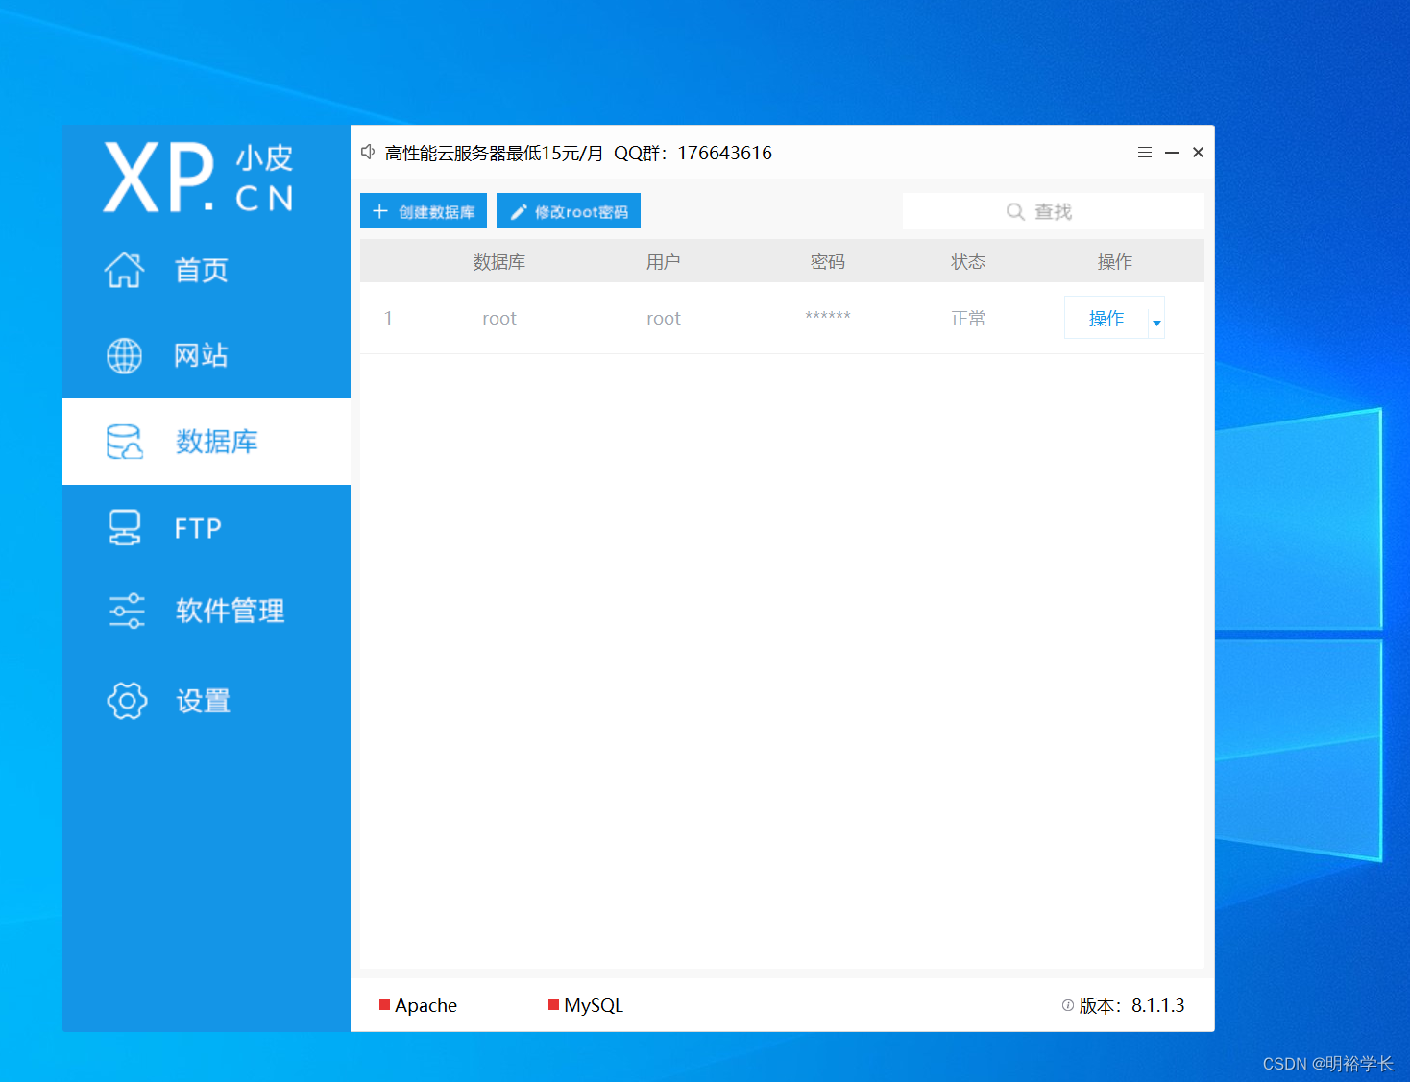Click the 操作 column header

(1115, 261)
